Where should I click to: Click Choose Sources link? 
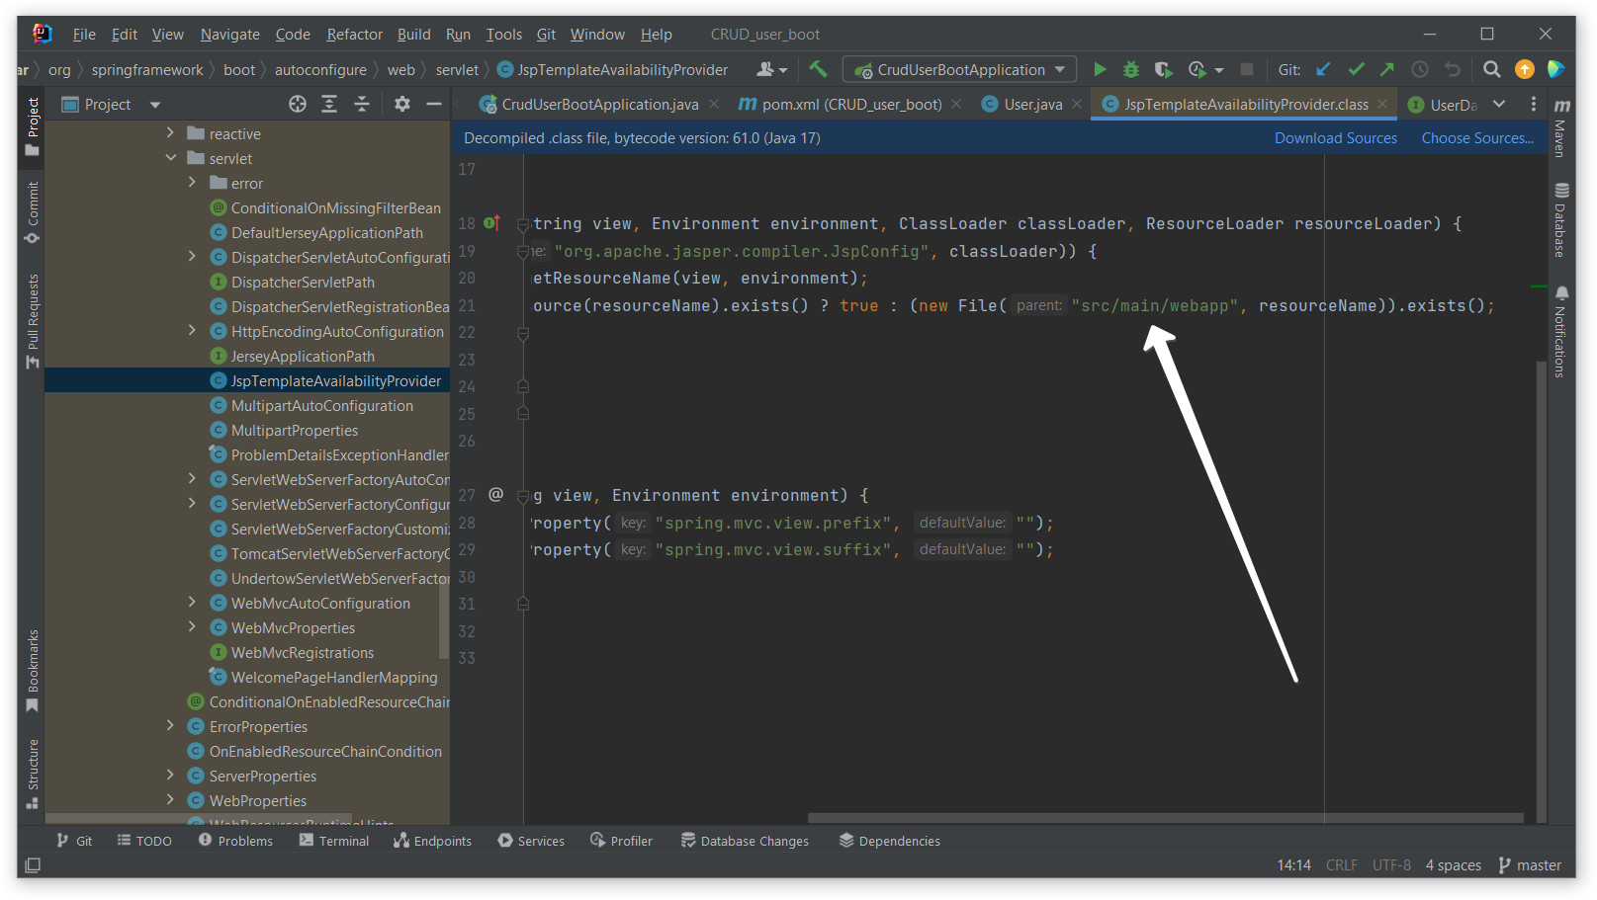click(1477, 138)
